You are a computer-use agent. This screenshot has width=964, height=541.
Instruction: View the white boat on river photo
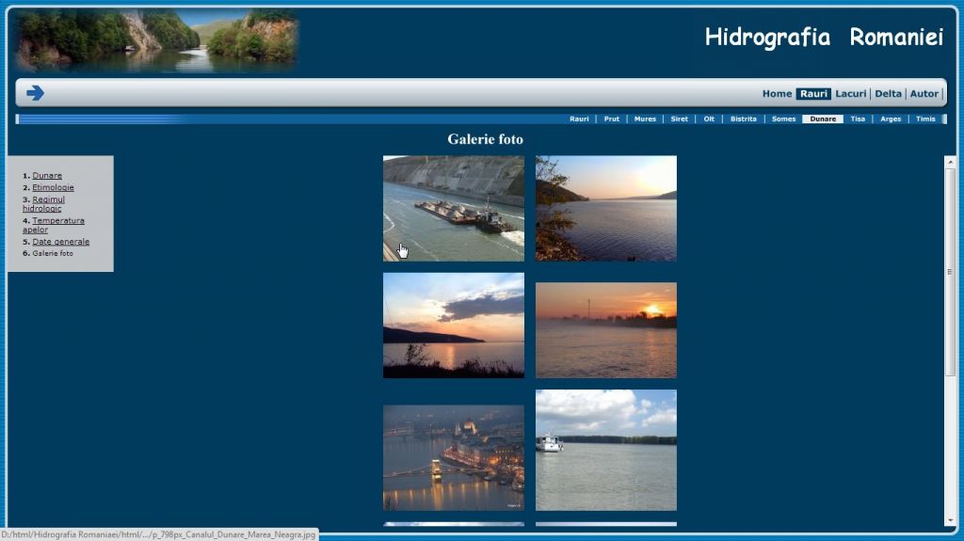605,450
